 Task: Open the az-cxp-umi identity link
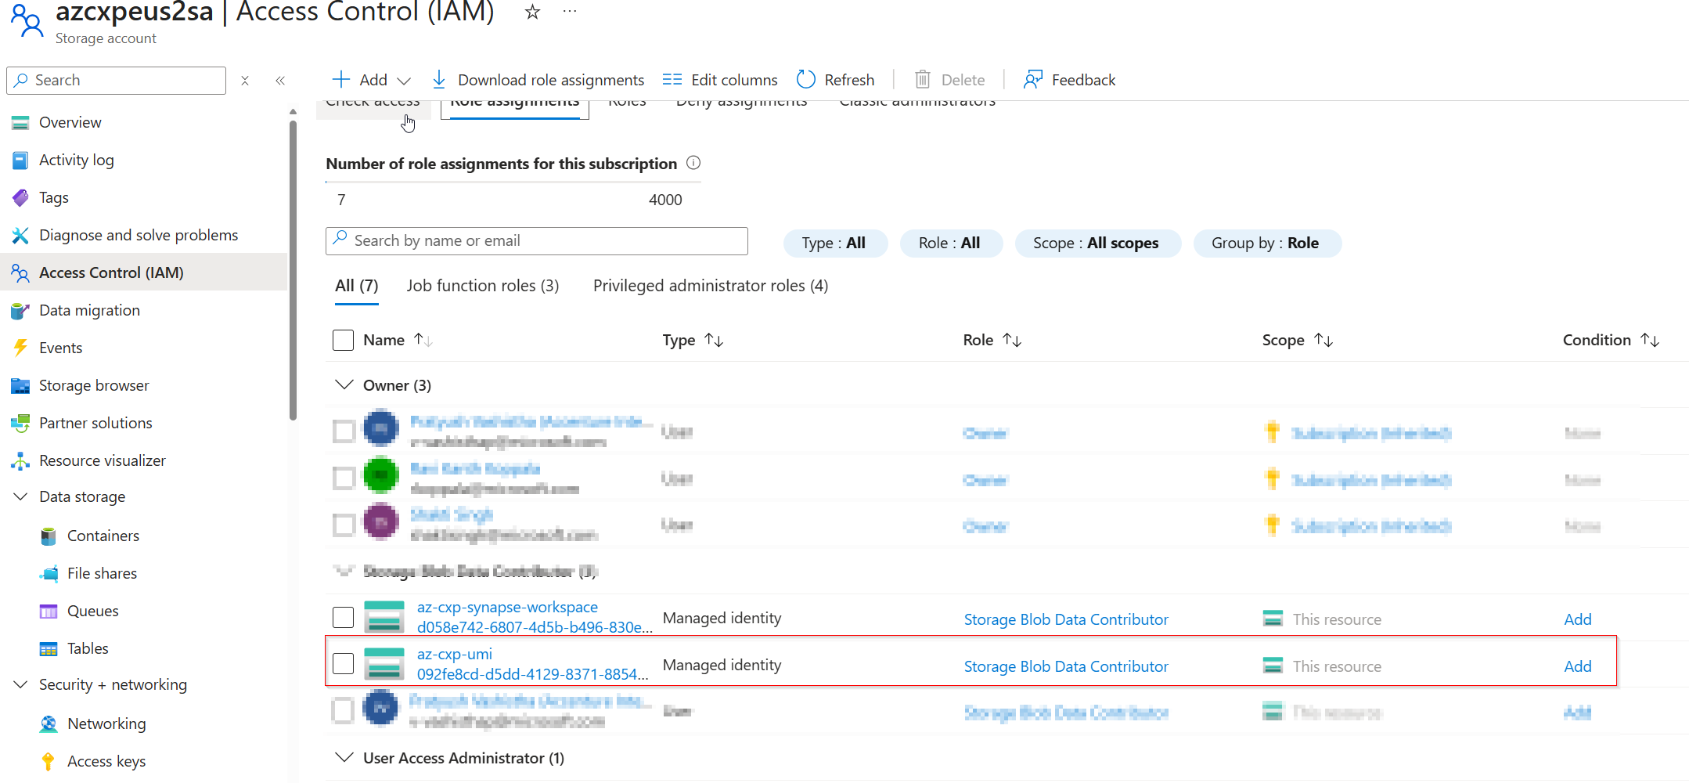455,655
